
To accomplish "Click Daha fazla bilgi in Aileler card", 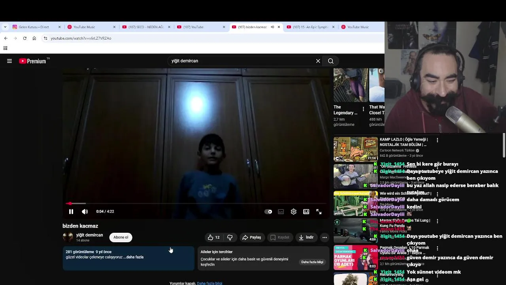I will coord(312,262).
